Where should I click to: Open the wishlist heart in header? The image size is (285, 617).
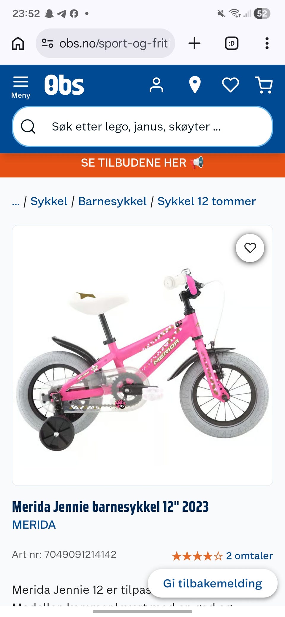click(231, 85)
